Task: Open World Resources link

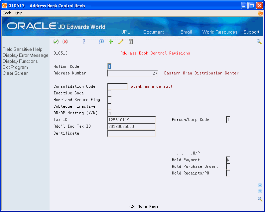Action: [x=220, y=32]
